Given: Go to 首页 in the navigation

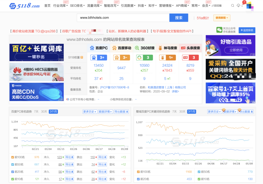Looking at the screenshot, I should pos(47,6).
